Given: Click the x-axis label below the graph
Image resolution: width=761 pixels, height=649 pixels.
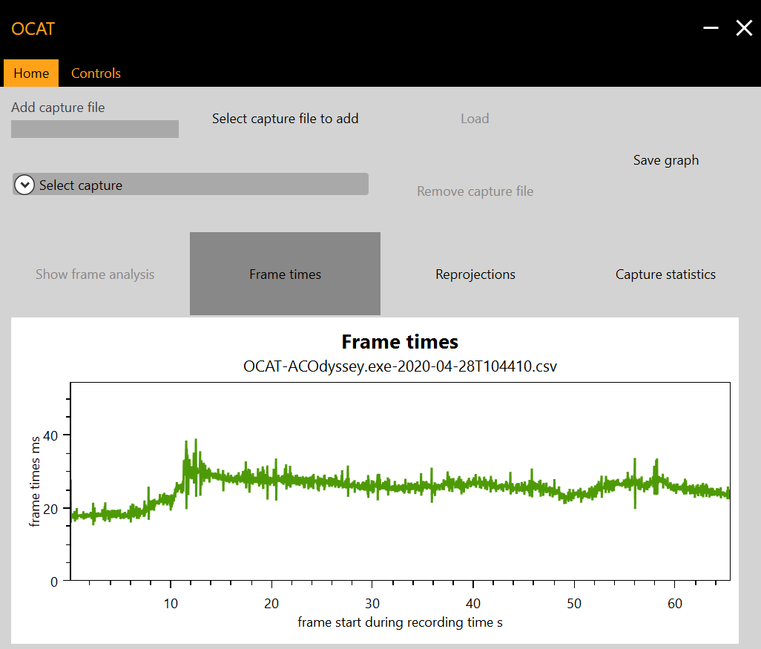Looking at the screenshot, I should 400,622.
